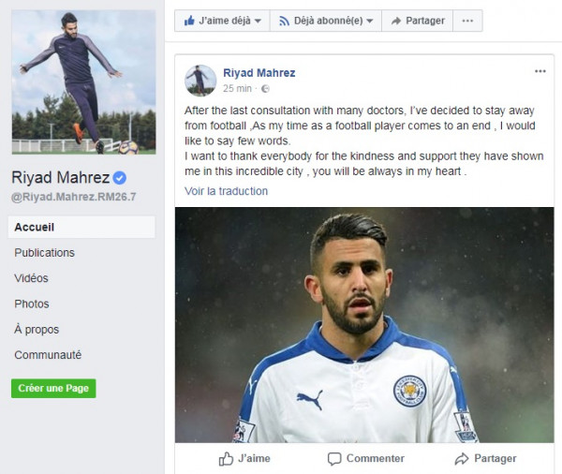This screenshot has width=562, height=474.
Task: Open the post options three-dot menu
Action: [x=540, y=71]
